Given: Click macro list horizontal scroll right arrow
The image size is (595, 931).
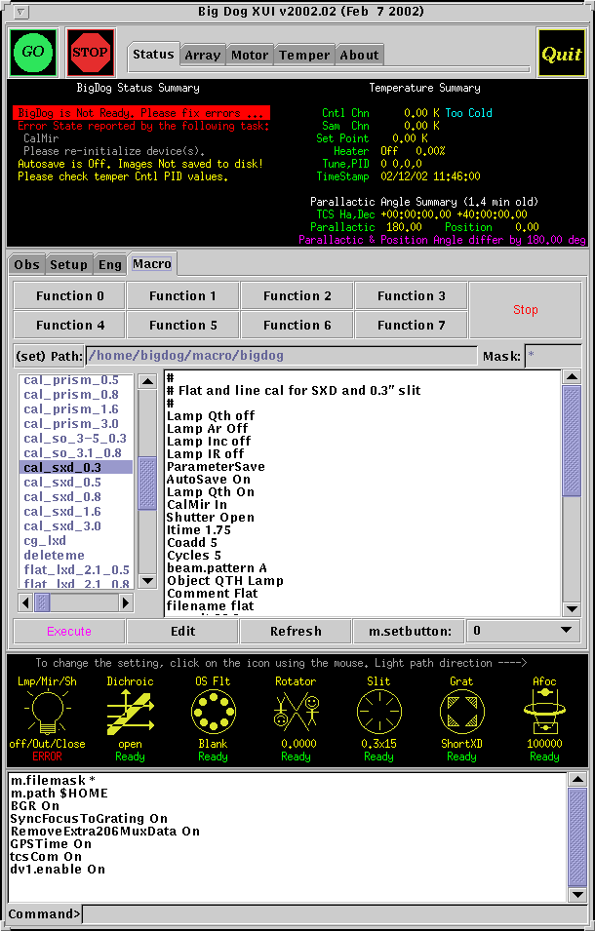Looking at the screenshot, I should 127,602.
